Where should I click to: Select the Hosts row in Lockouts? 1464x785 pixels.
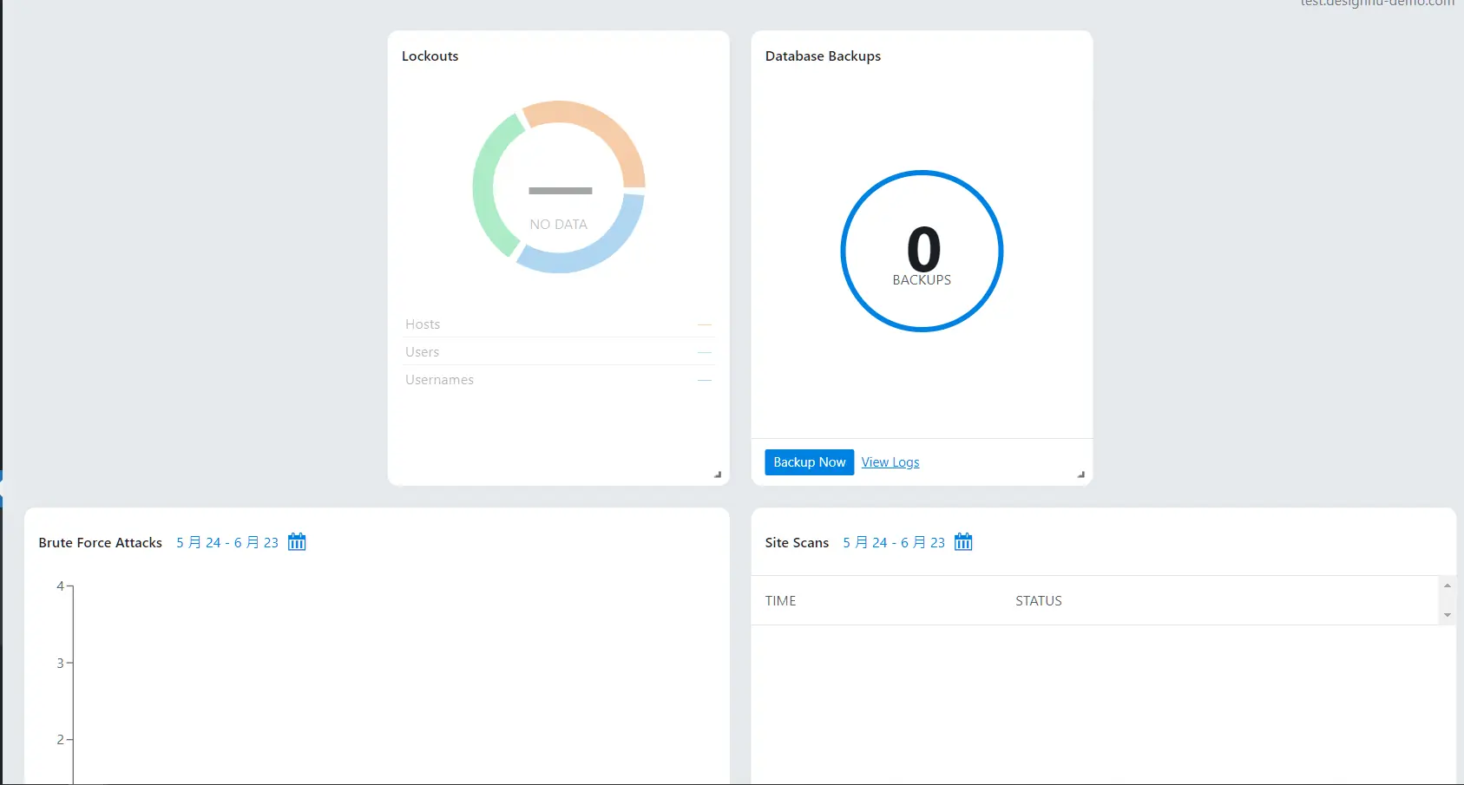coord(558,324)
